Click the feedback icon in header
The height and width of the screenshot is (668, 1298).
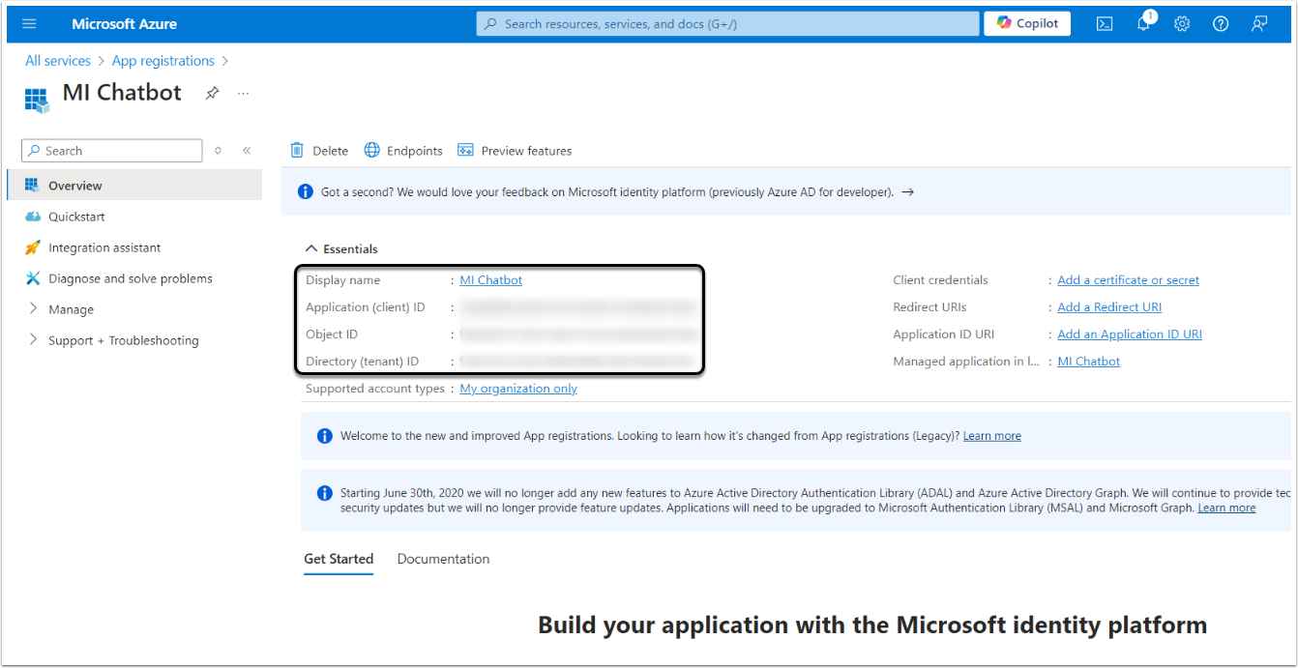1259,24
